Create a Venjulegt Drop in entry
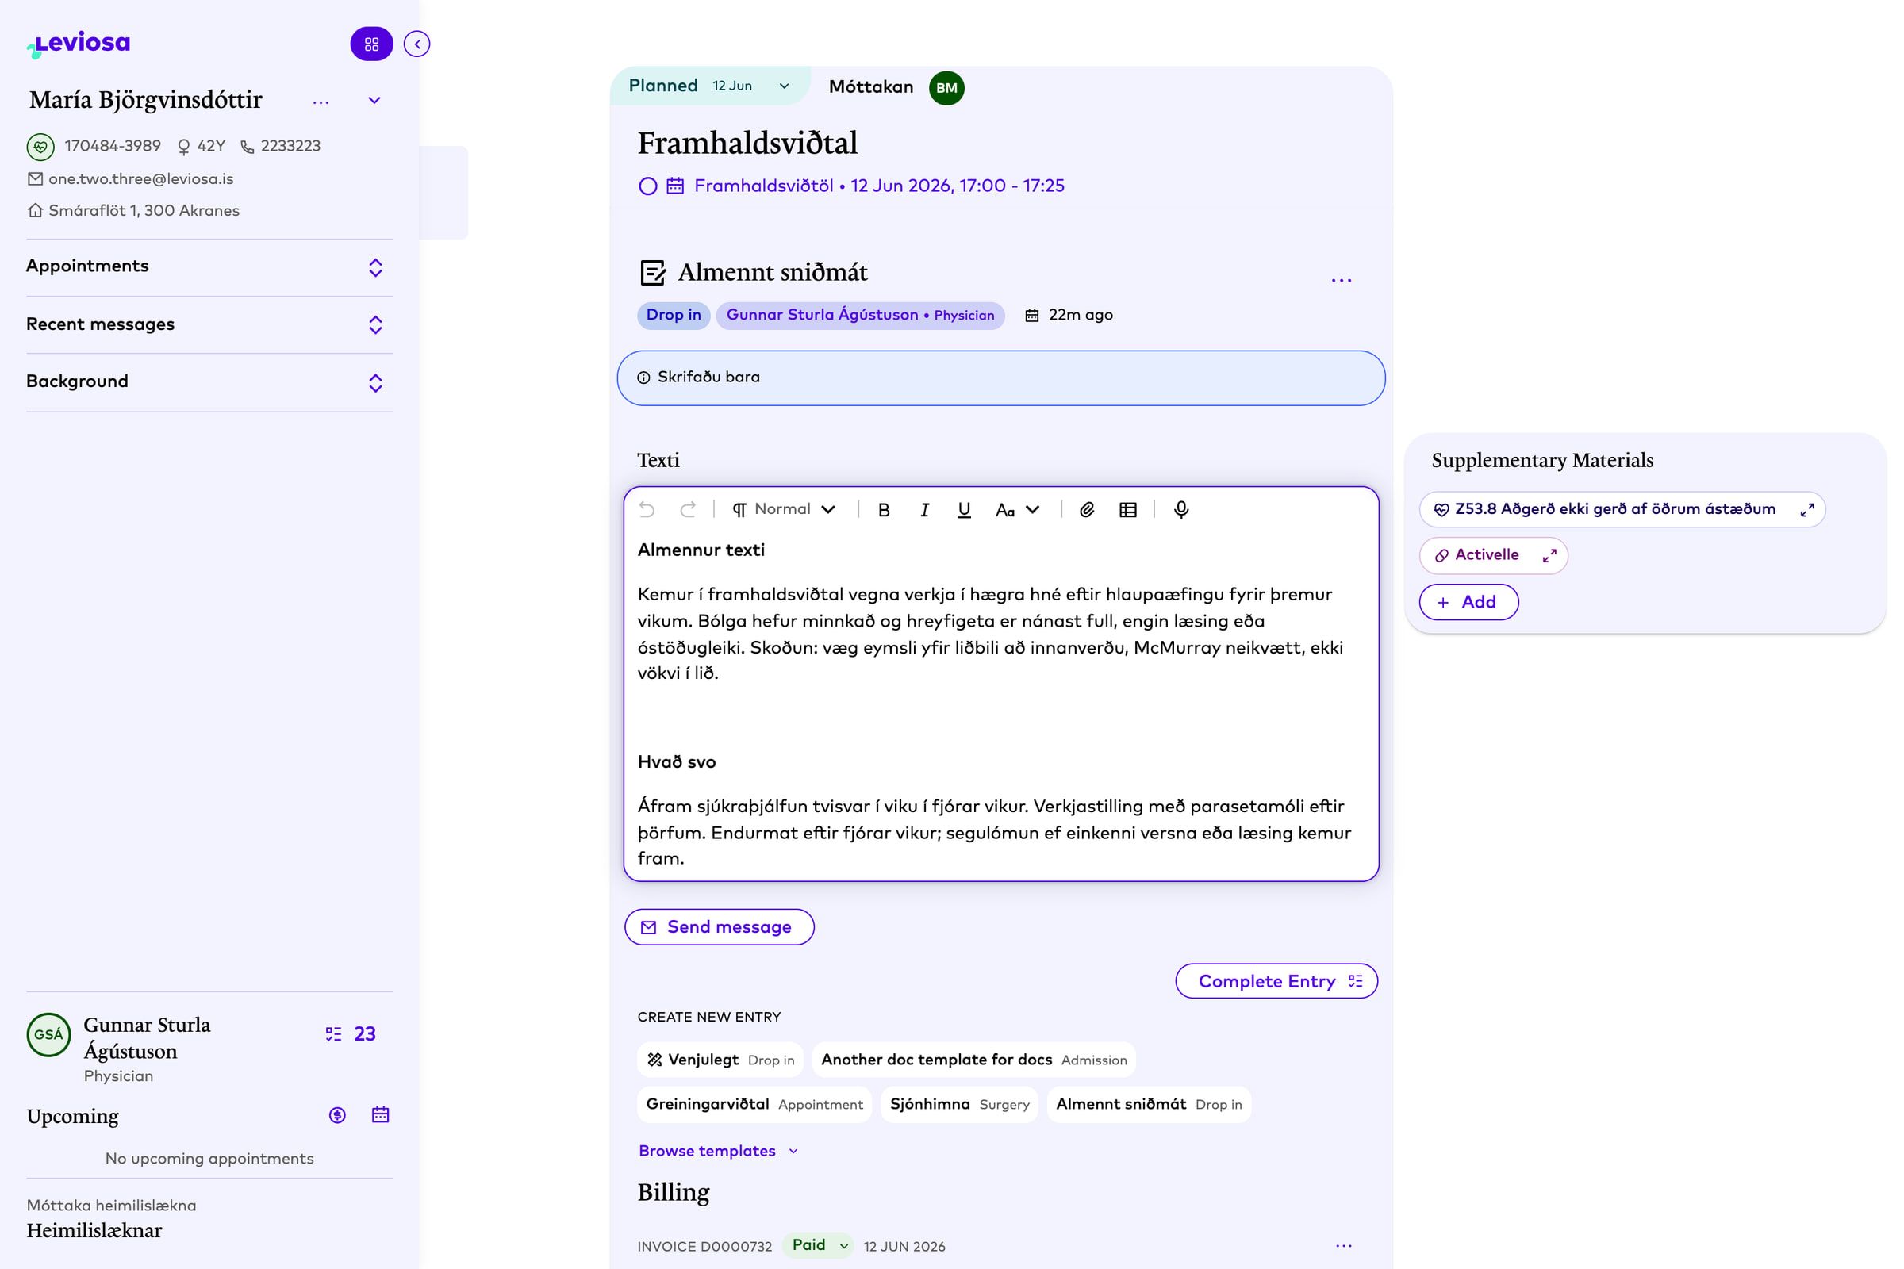This screenshot has height=1269, width=1904. (720, 1060)
